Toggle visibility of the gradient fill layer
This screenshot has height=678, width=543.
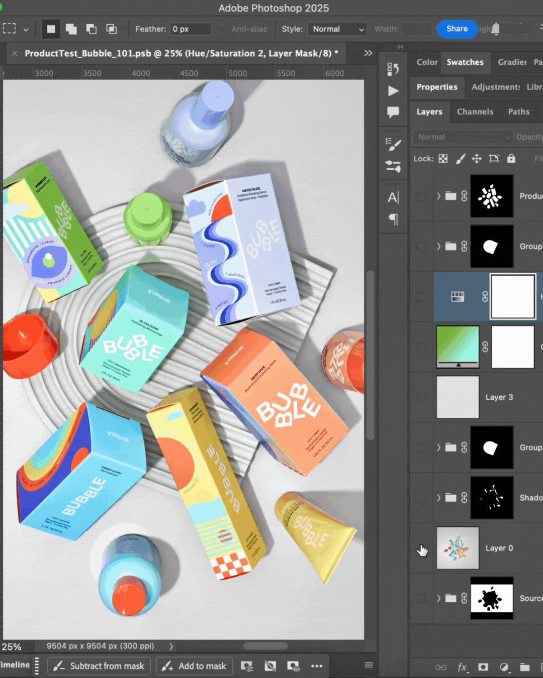point(422,347)
